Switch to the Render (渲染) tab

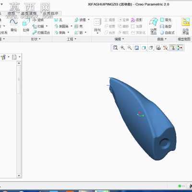[x=12, y=13]
